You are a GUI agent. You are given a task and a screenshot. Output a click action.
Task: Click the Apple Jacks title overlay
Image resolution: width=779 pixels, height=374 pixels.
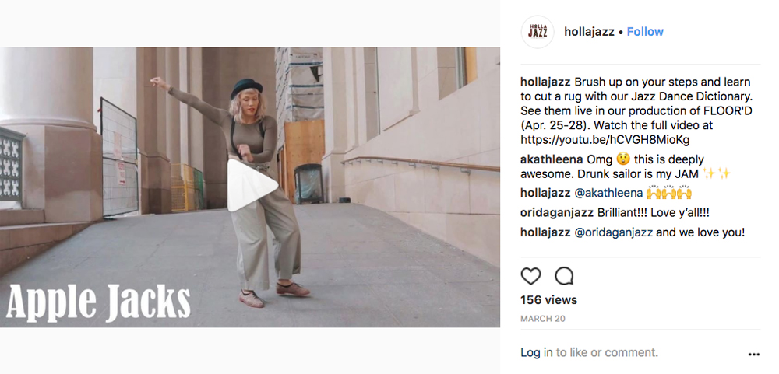[x=98, y=302]
